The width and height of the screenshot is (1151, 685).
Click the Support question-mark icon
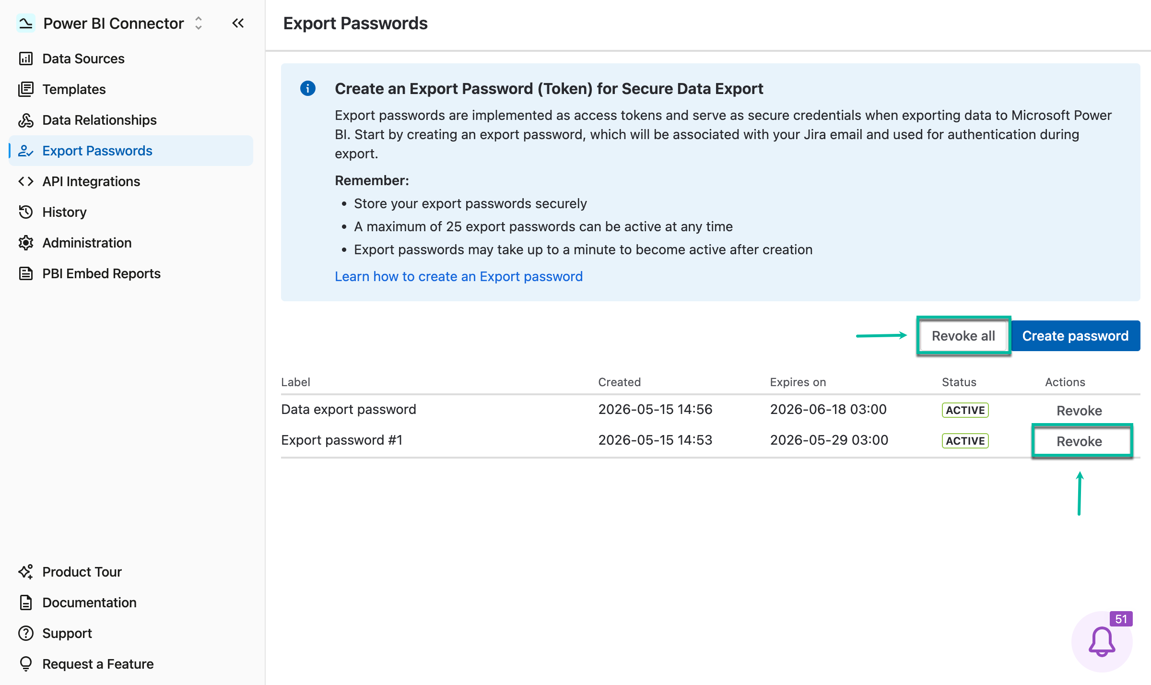(26, 633)
